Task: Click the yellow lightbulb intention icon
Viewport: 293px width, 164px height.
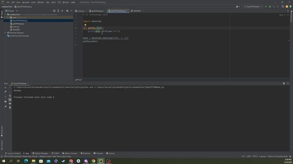Action: (x=85, y=25)
